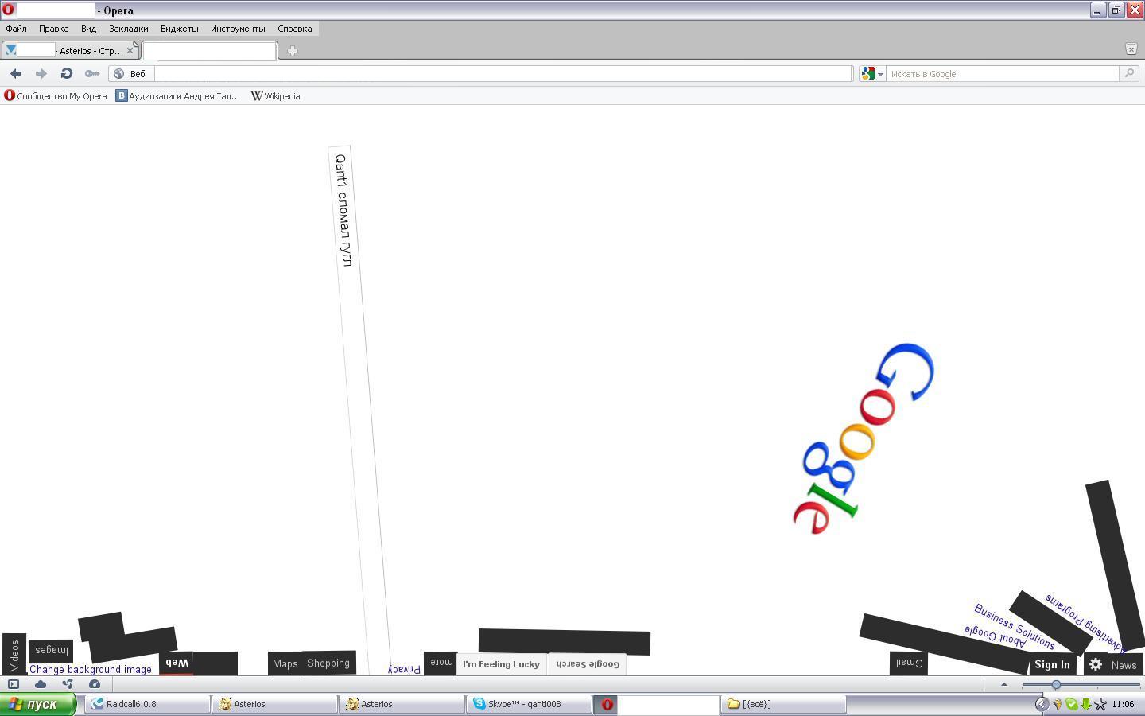Screen dimensions: 1145x716
Task: Open a new tab with plus button
Action: (292, 51)
